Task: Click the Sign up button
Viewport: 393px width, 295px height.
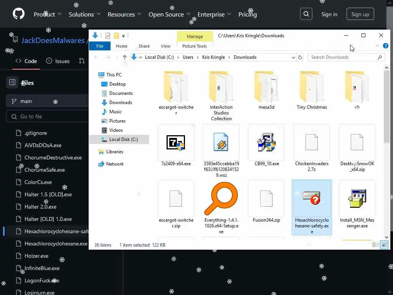Action: click(360, 14)
